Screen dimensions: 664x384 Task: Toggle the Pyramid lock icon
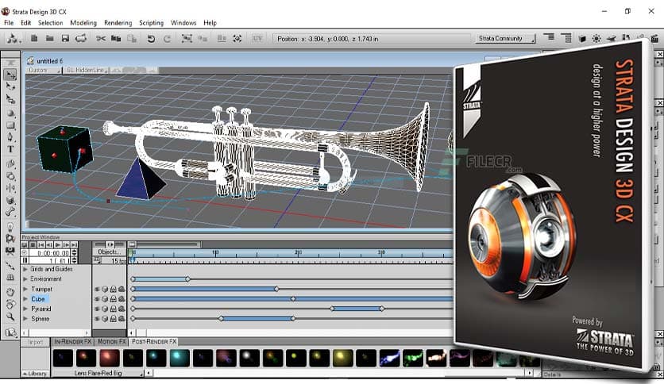[x=113, y=309]
